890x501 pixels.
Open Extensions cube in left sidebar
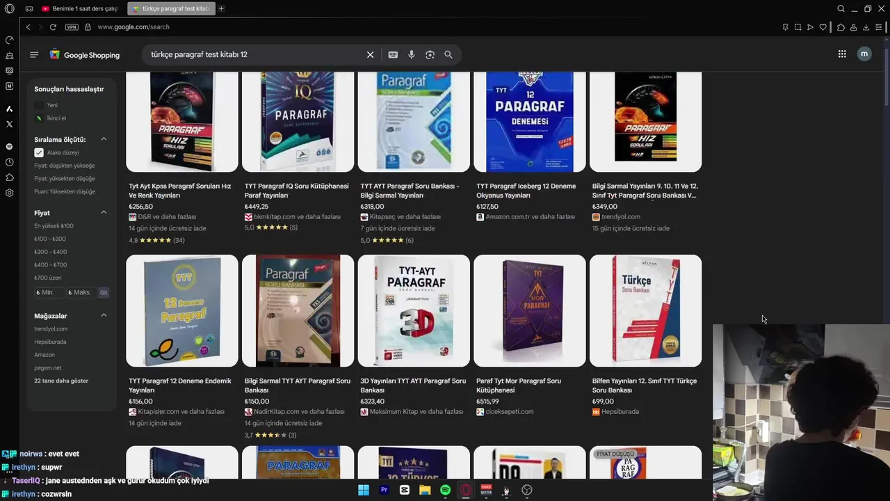(x=9, y=177)
